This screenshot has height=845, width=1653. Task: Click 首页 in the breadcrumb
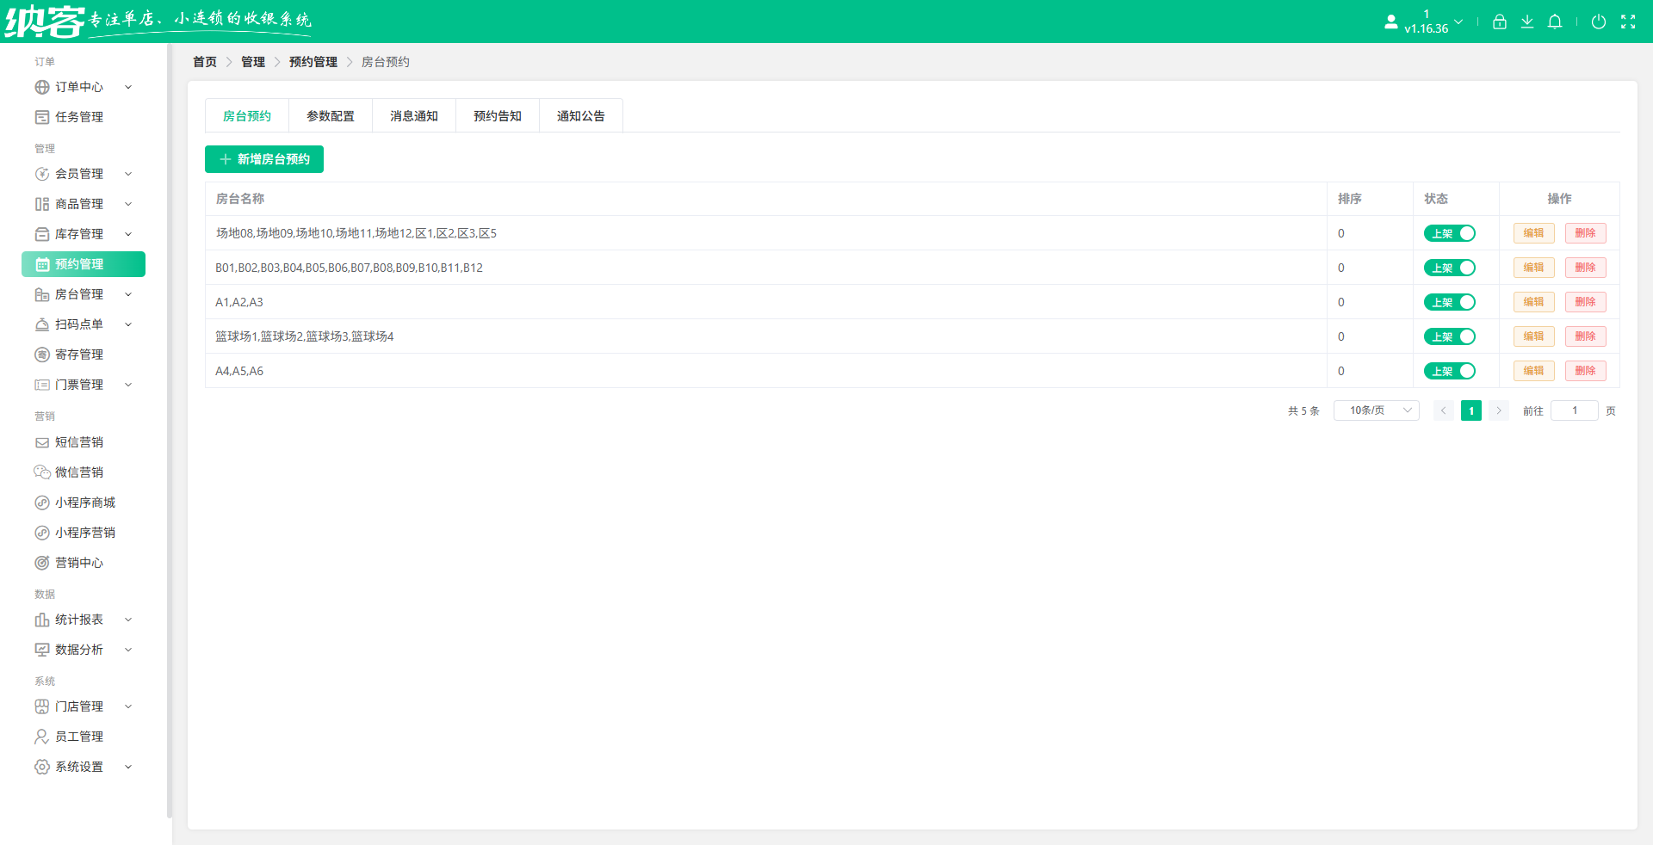[x=205, y=62]
